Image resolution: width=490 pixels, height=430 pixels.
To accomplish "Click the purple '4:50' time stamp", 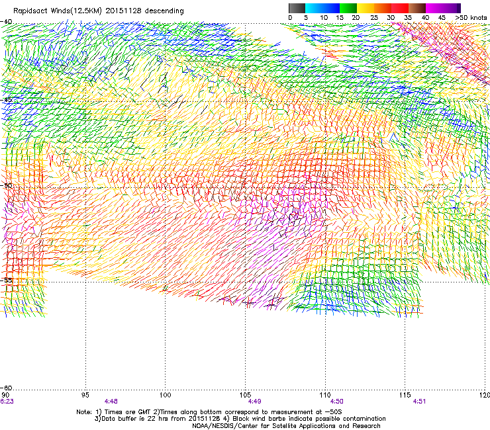I will pyautogui.click(x=336, y=402).
